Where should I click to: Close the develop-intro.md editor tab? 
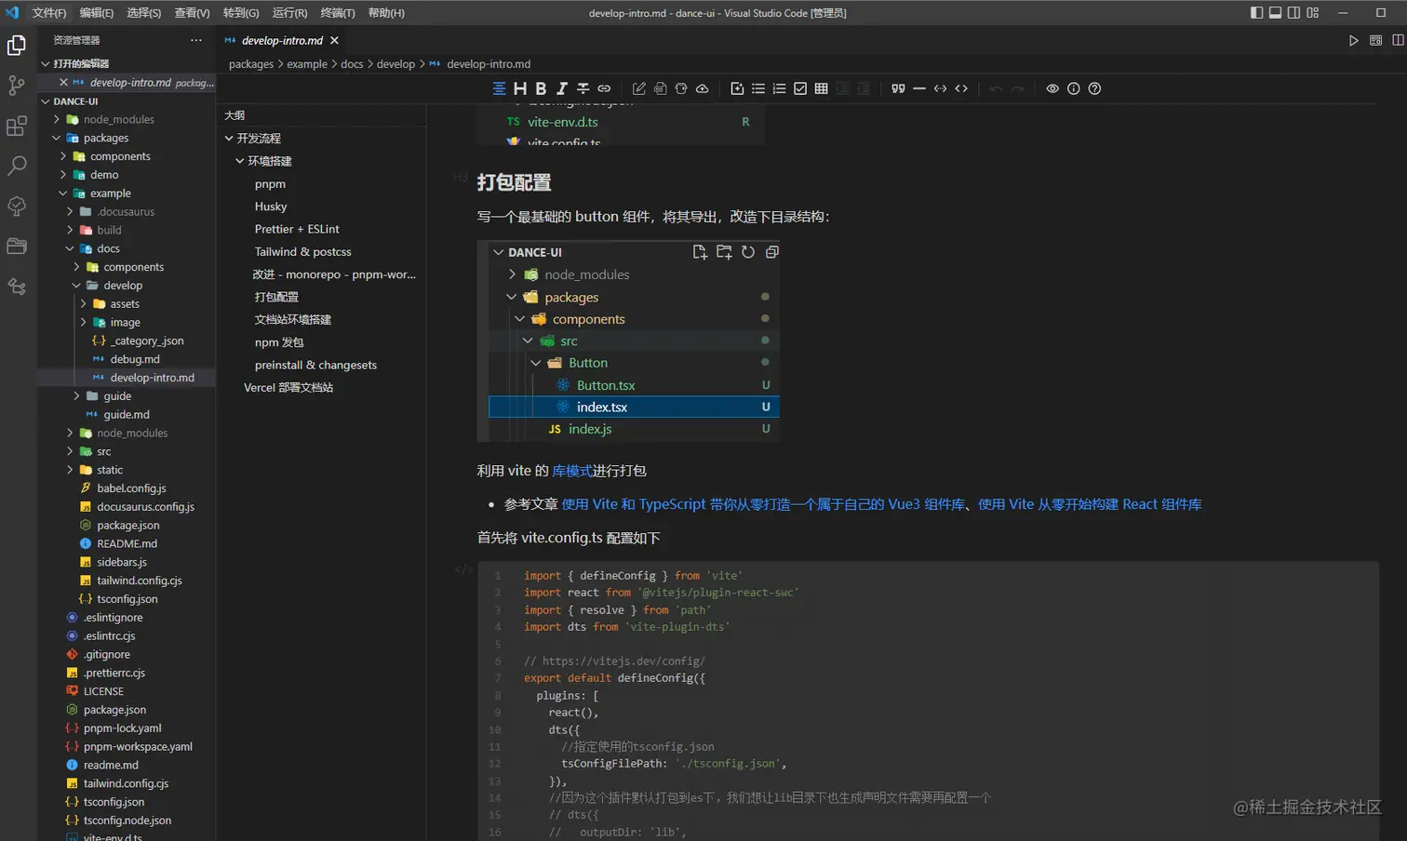[334, 40]
